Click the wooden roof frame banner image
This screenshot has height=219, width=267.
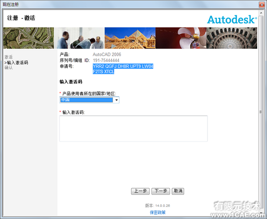(x=130, y=38)
